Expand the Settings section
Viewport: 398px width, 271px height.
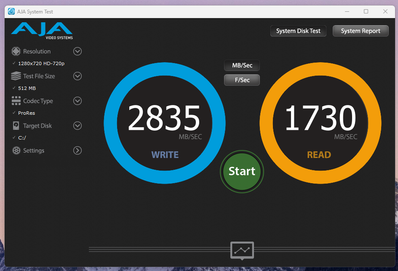[77, 150]
